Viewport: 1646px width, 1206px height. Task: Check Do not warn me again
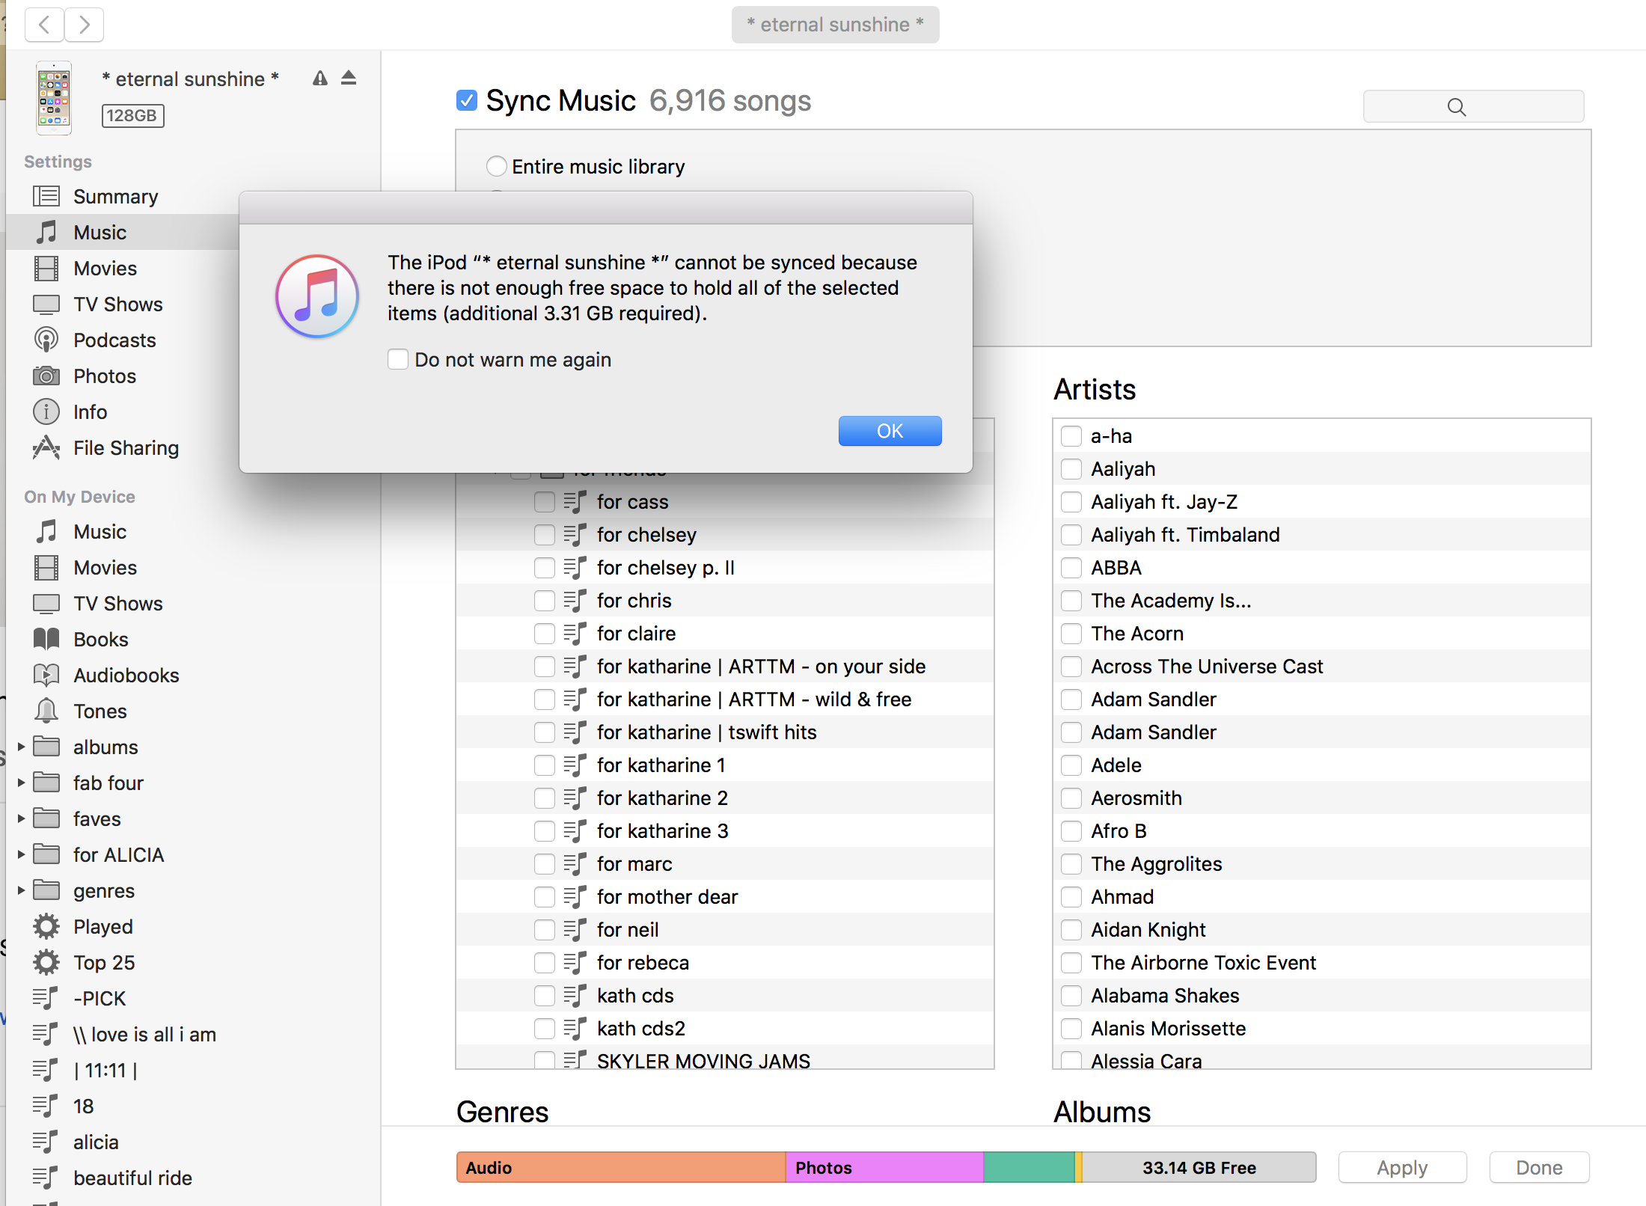(x=398, y=360)
